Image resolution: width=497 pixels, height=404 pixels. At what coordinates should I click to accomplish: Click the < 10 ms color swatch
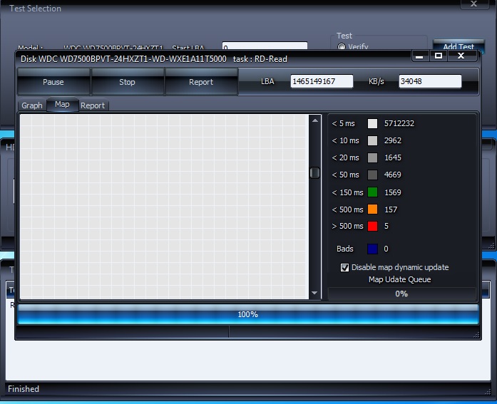pyautogui.click(x=372, y=140)
